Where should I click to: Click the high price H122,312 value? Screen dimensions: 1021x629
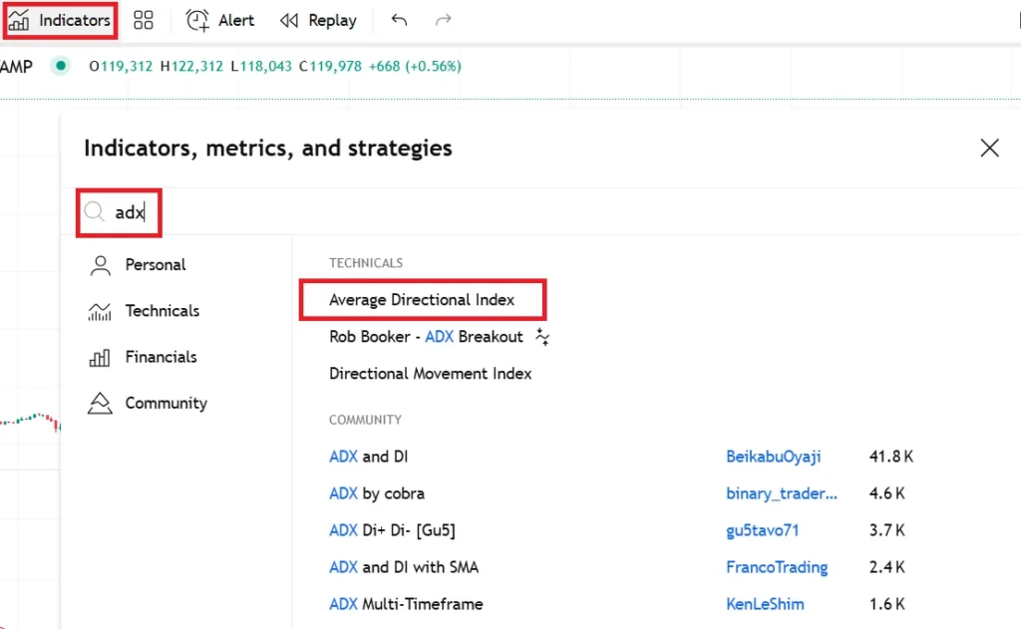pyautogui.click(x=191, y=66)
